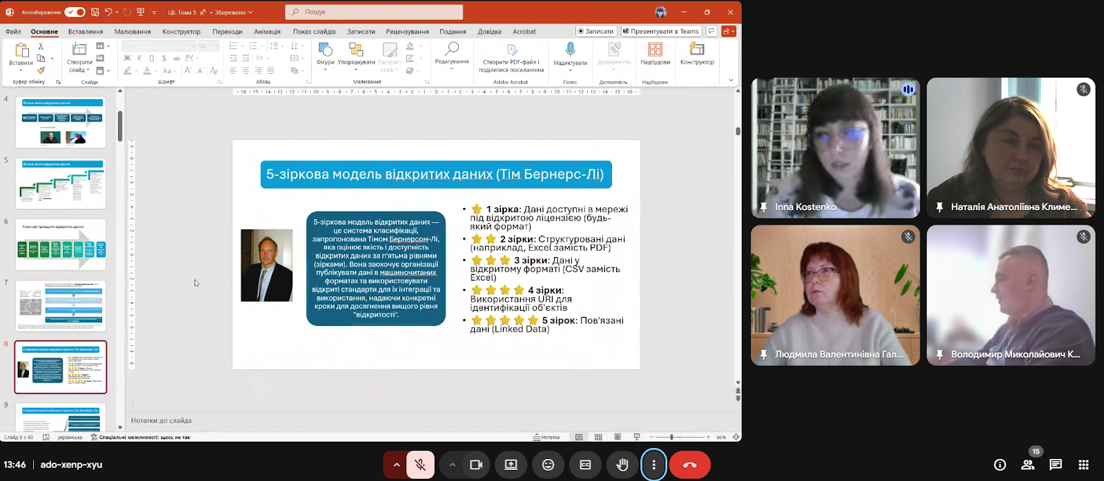This screenshot has height=481, width=1104.
Task: Switch to the Анімація tab
Action: click(267, 32)
